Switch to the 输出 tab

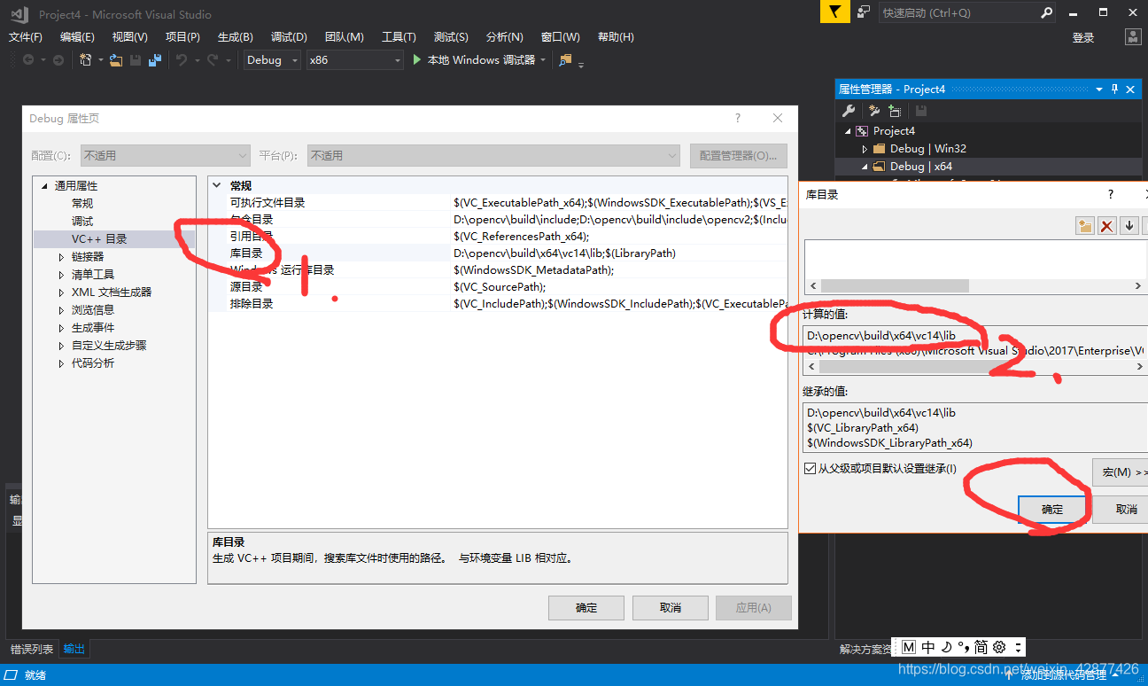coord(74,649)
